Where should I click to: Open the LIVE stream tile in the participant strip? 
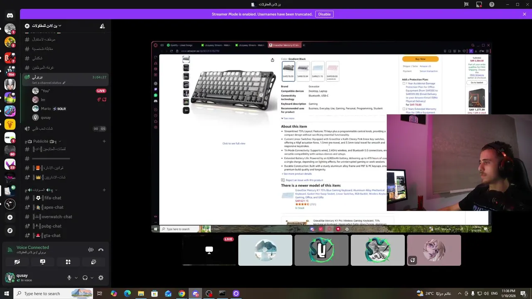point(209,250)
